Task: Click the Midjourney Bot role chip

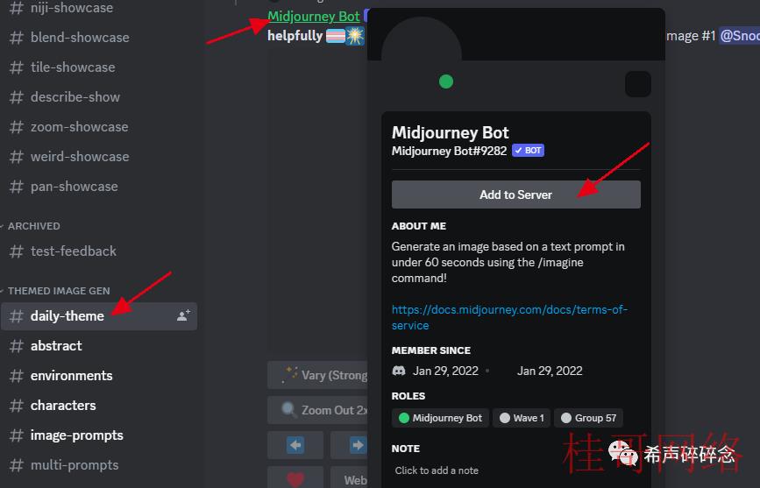Action: (440, 418)
